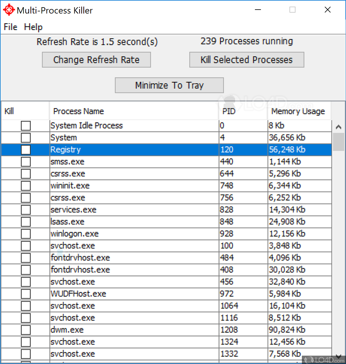Screen dimensions: 346x364
Task: Open the Help menu
Action: pyautogui.click(x=33, y=27)
